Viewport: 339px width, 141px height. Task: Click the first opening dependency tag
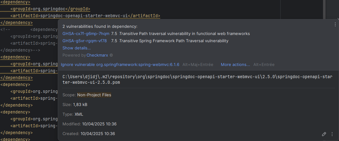[x=15, y=2]
